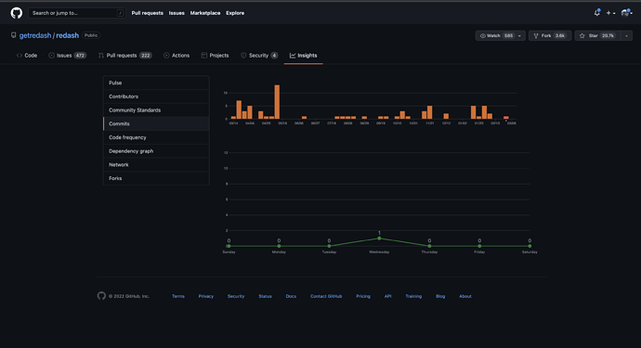Select Contributors in Insights sidebar
The width and height of the screenshot is (641, 348).
156,97
